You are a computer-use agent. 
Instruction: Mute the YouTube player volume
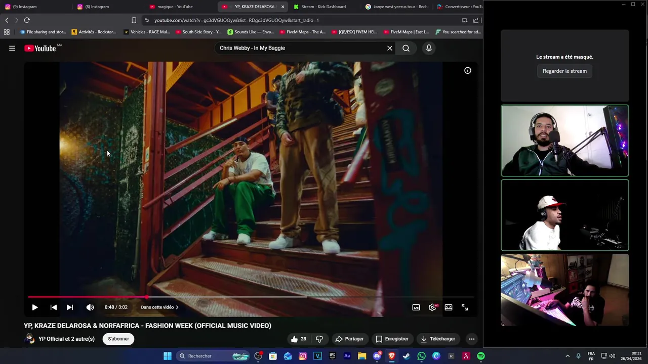tap(90, 307)
